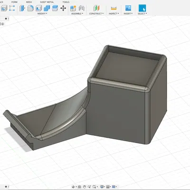
Task: Click the Zoom Window magnifier icon
Action: pyautogui.click(x=94, y=187)
